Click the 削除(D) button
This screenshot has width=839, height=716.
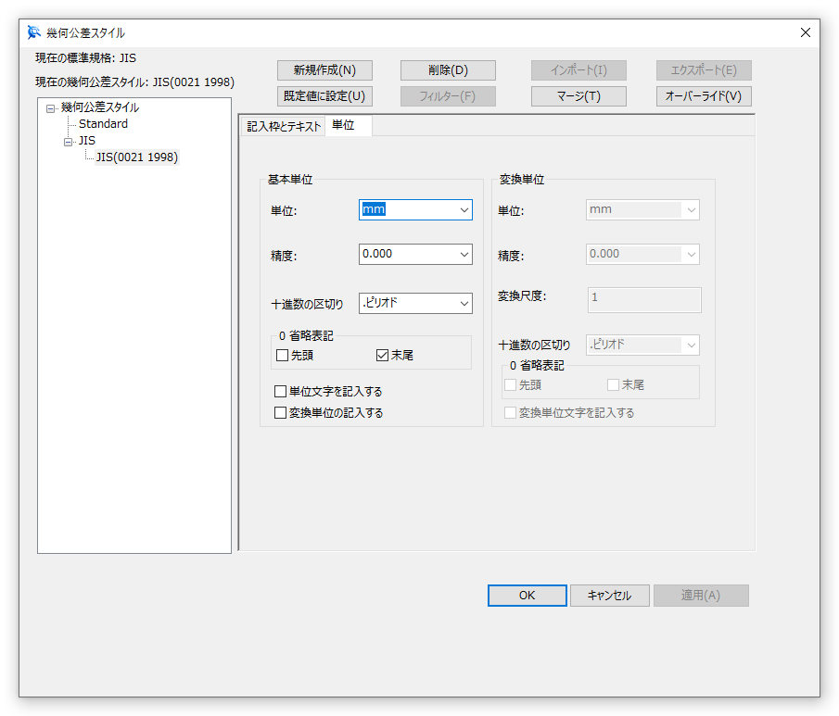(x=448, y=70)
